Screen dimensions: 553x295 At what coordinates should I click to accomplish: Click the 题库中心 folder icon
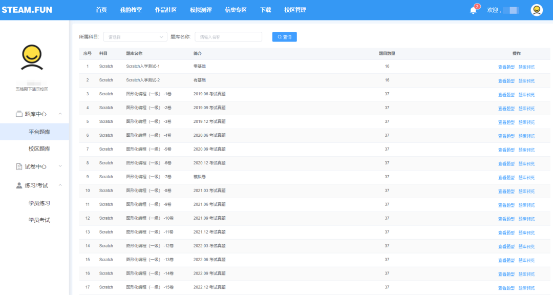pos(19,114)
